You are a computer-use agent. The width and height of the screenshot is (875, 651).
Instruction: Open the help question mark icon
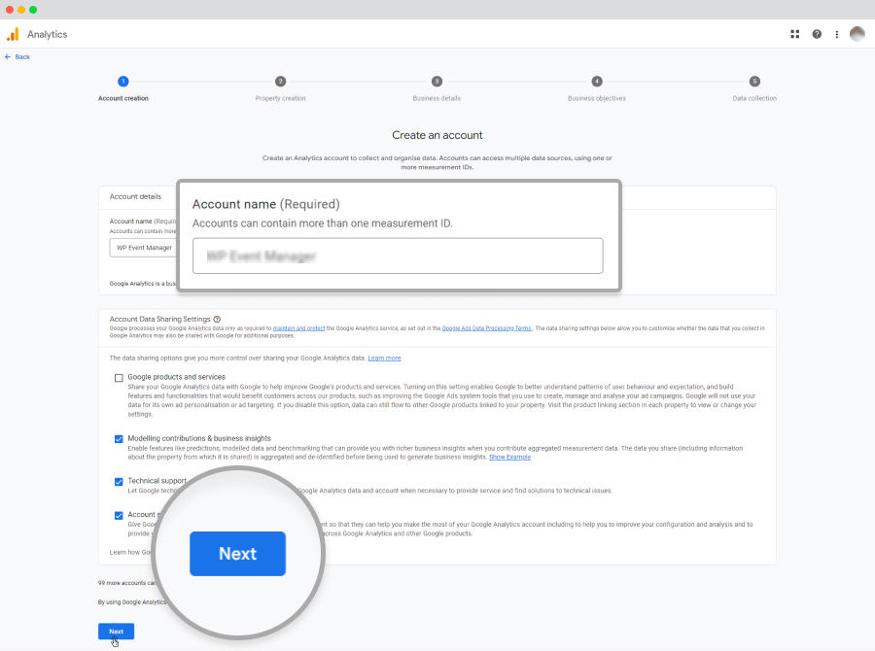(817, 34)
